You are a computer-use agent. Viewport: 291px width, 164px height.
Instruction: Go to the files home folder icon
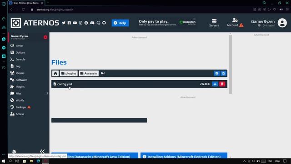(x=55, y=73)
